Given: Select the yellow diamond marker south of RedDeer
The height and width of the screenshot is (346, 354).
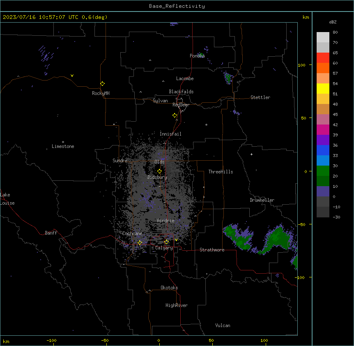Looking at the screenshot, I should point(175,115).
